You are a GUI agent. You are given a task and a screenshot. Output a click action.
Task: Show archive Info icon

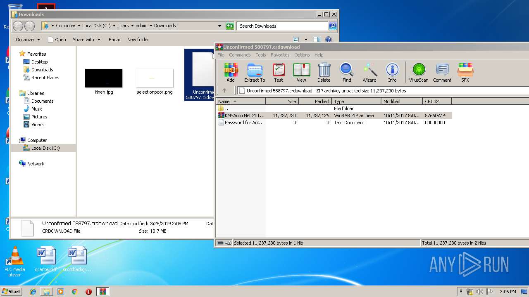click(x=392, y=73)
